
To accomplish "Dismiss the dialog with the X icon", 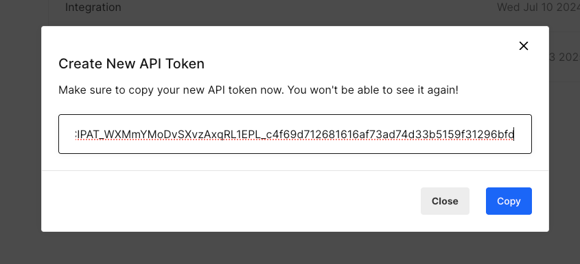I will tap(524, 46).
